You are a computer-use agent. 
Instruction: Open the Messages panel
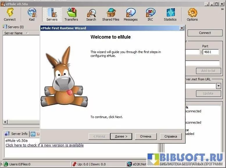coord(130,15)
